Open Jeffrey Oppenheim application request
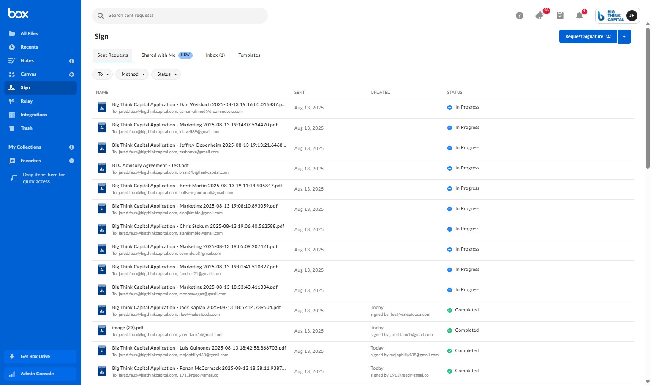This screenshot has height=385, width=651. tap(199, 145)
